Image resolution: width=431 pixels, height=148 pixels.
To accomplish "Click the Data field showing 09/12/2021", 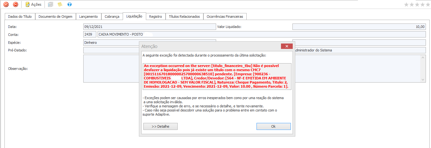I will point(149,27).
